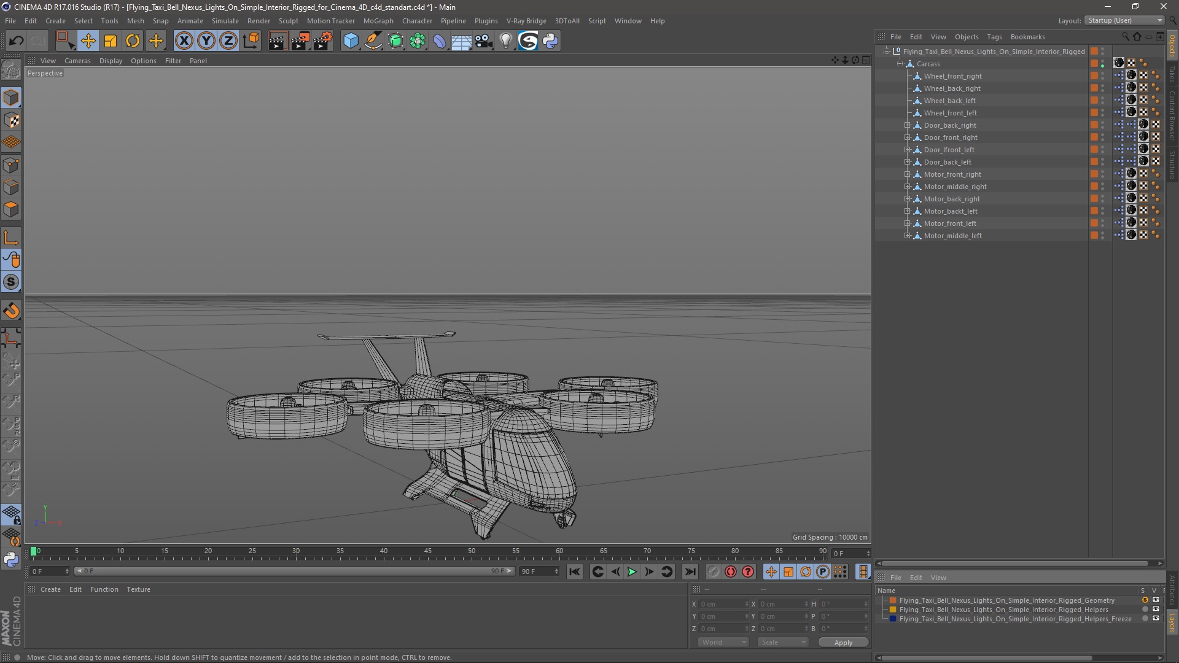Add a camera object icon
The height and width of the screenshot is (663, 1179).
point(484,41)
